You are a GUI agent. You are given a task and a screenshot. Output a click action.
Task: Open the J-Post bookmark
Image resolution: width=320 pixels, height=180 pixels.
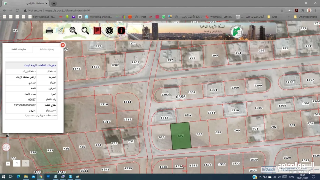(x=140, y=17)
